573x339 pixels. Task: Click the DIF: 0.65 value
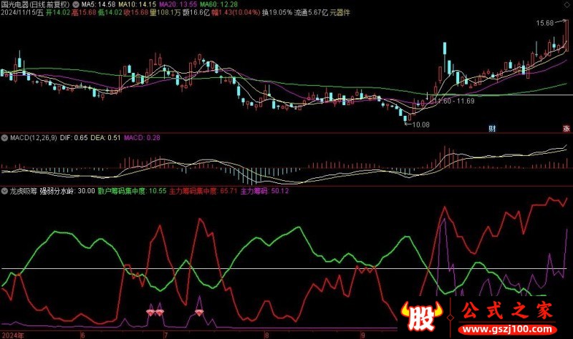(x=74, y=138)
